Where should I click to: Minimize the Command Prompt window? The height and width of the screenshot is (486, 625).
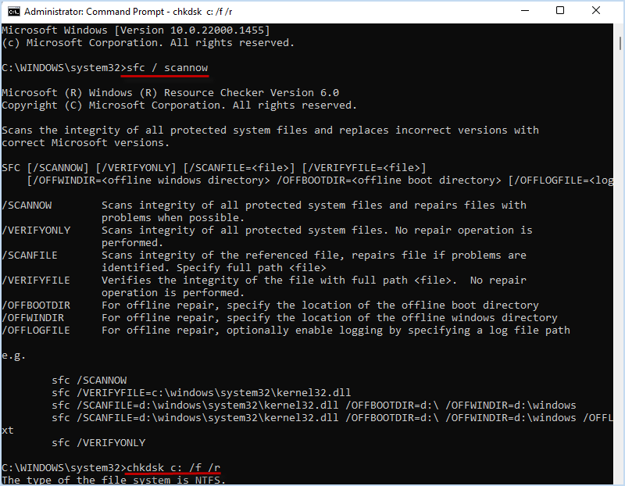(525, 11)
